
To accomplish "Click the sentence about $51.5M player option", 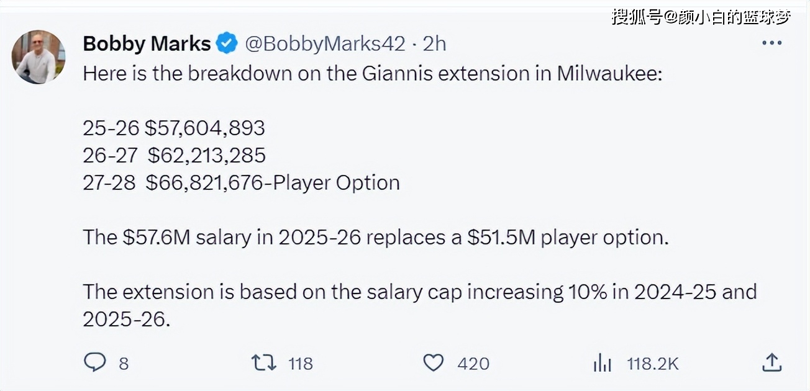I will tap(376, 237).
